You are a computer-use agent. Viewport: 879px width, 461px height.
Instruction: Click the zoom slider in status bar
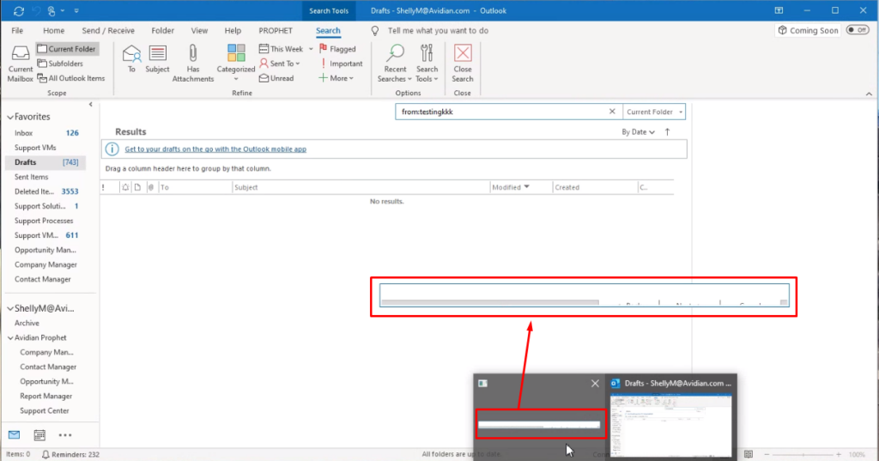coord(803,454)
